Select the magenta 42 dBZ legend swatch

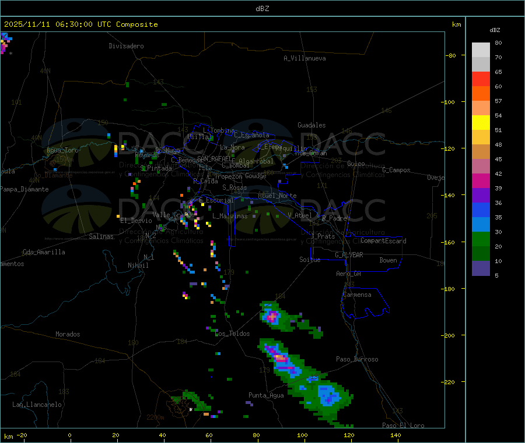pyautogui.click(x=481, y=180)
